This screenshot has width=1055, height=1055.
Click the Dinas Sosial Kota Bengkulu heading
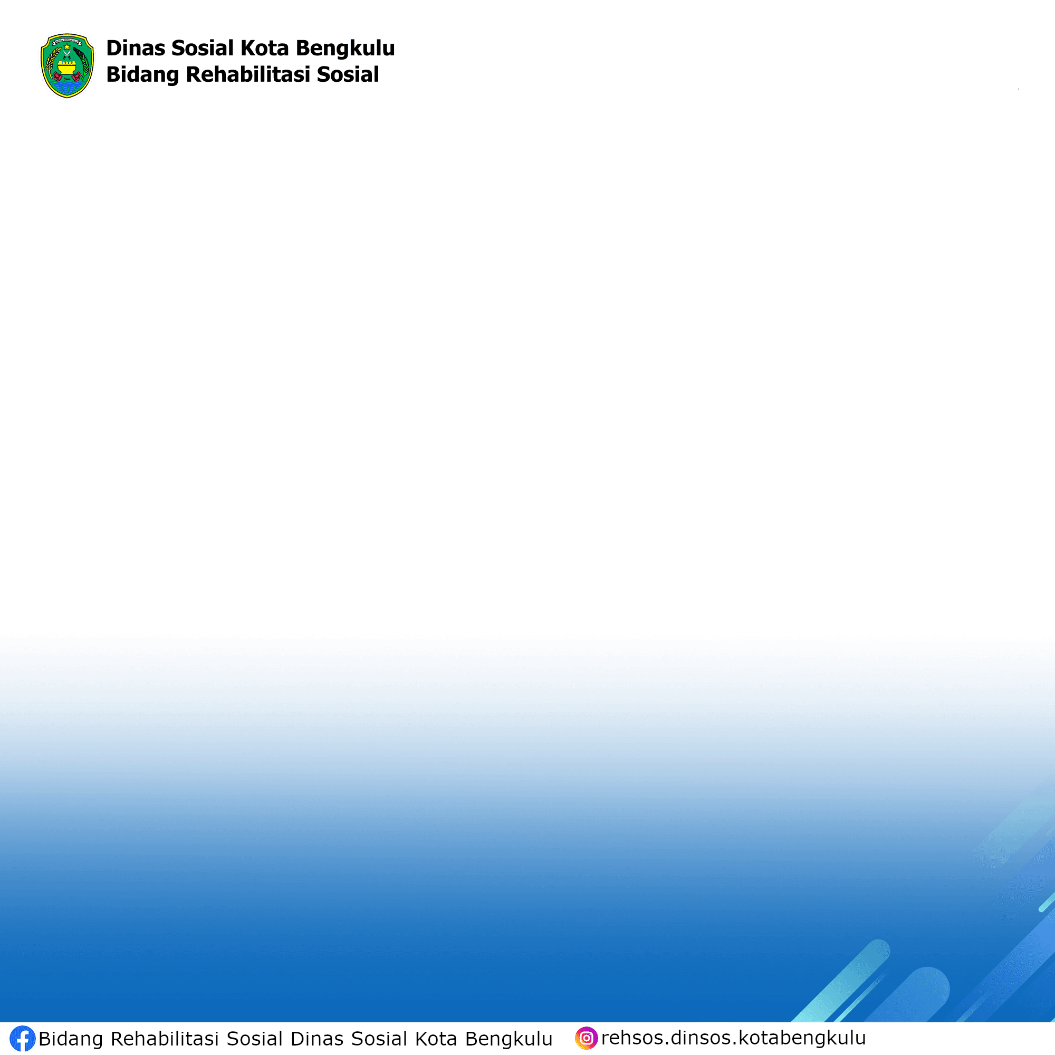(x=250, y=48)
